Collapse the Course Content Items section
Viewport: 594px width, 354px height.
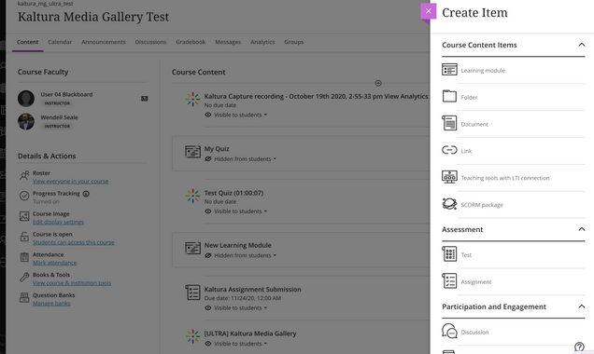click(581, 45)
